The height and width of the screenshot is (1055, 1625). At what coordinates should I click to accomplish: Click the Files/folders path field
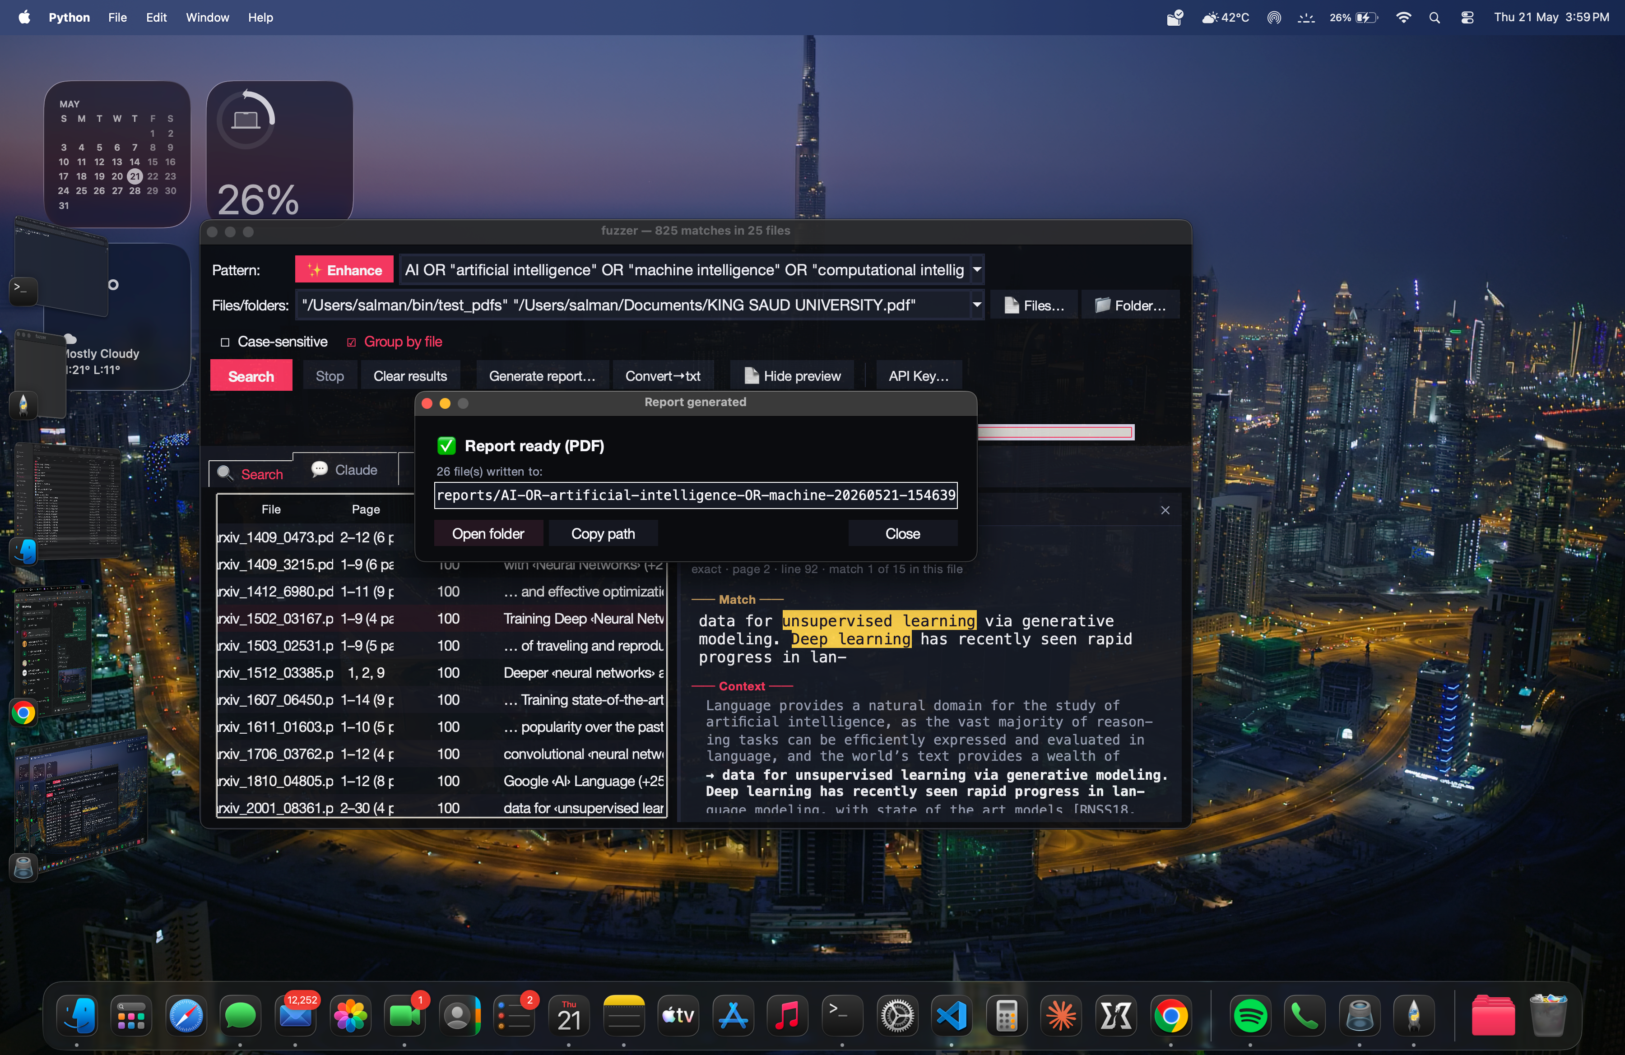click(x=633, y=305)
